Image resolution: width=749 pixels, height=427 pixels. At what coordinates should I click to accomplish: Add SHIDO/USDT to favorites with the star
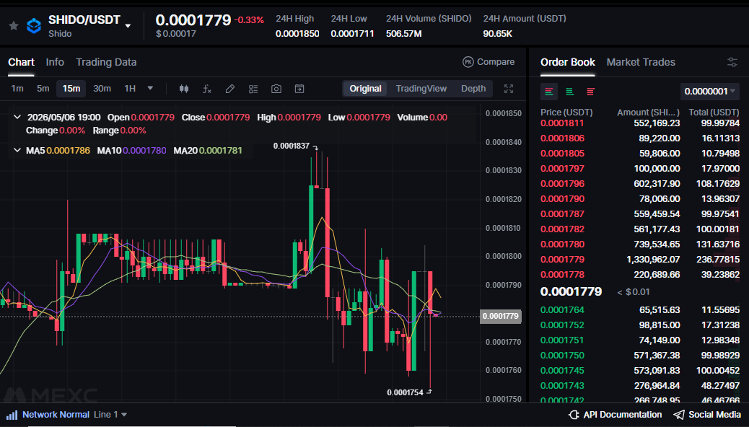coord(14,26)
